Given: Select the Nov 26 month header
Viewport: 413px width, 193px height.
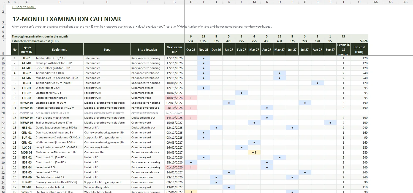Looking at the screenshot, I should point(203,50).
